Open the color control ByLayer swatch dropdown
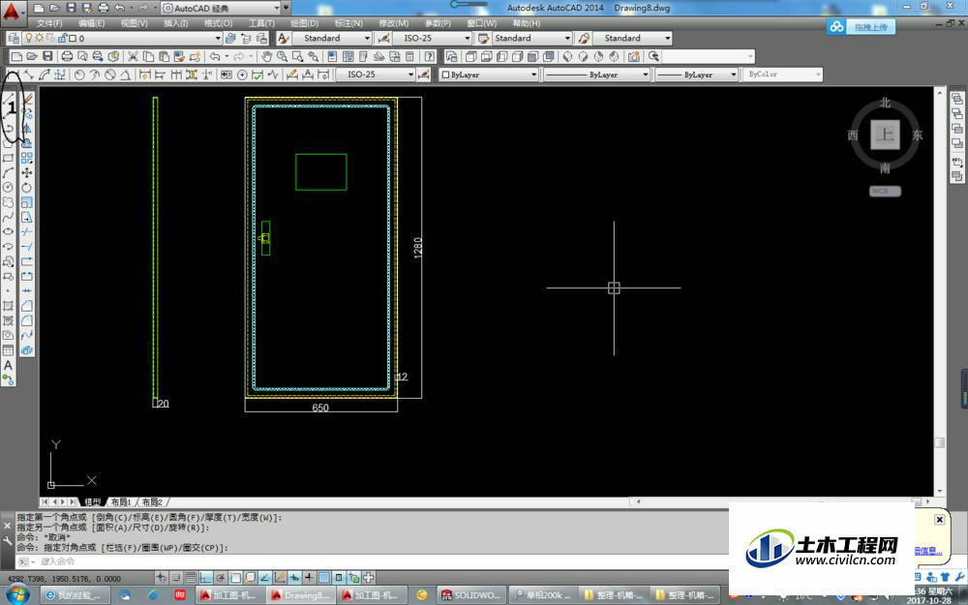Viewport: 968px width, 605px height. point(534,75)
